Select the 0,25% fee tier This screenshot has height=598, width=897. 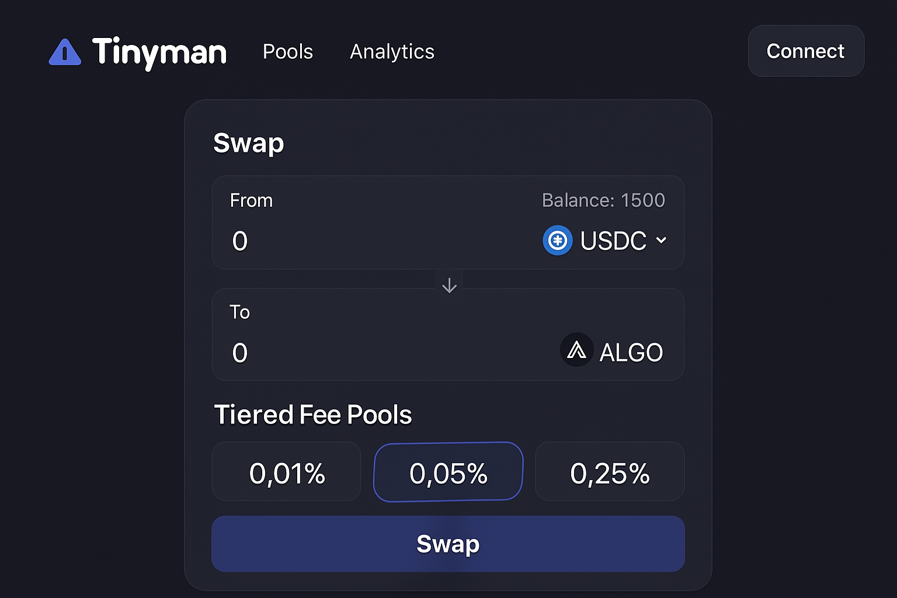610,472
